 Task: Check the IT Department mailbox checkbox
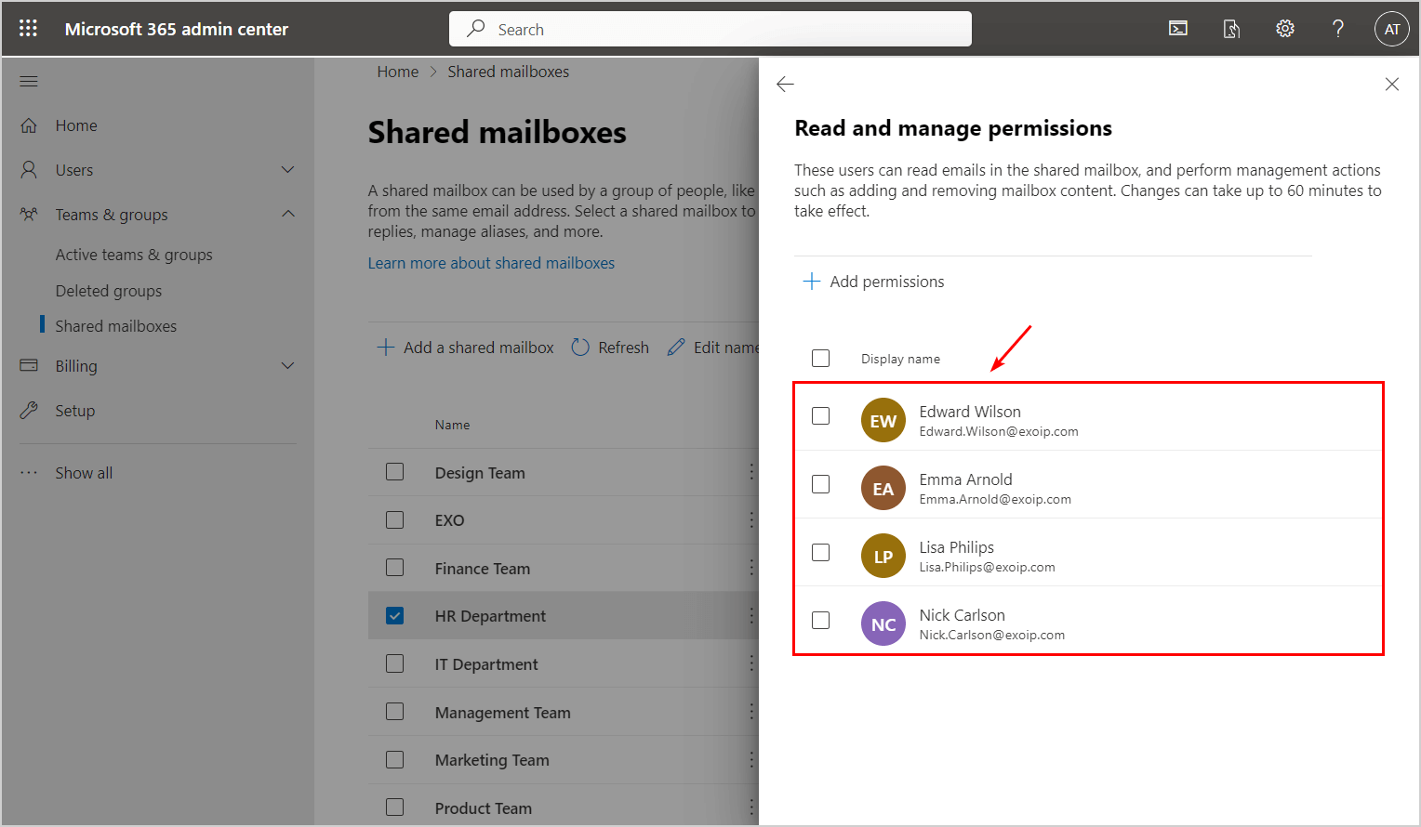coord(395,663)
